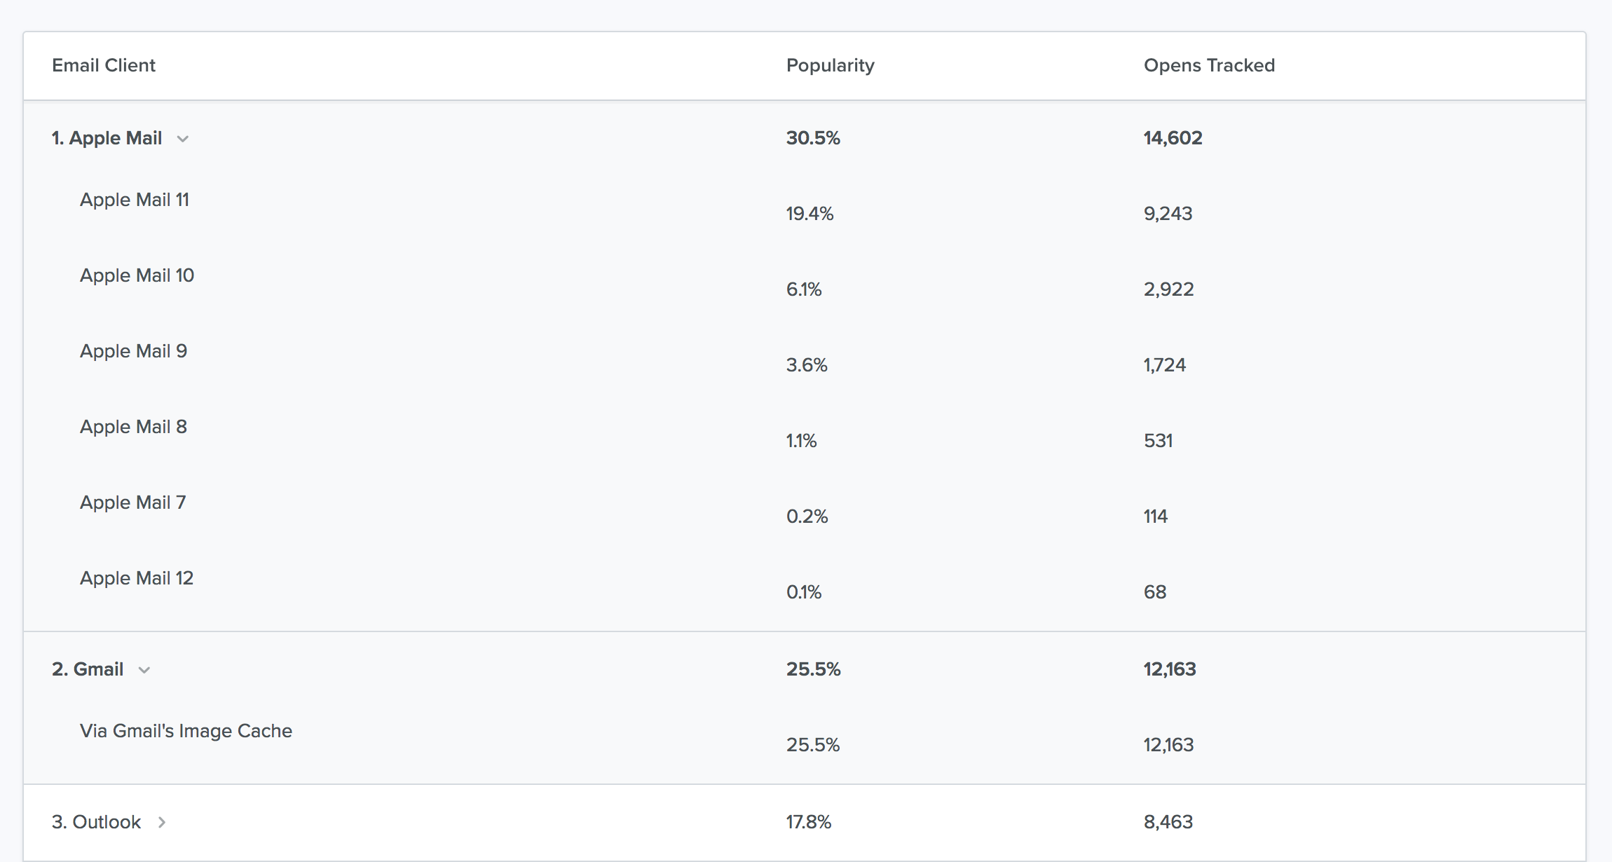
Task: Click the 19.4% popularity value
Action: (810, 214)
